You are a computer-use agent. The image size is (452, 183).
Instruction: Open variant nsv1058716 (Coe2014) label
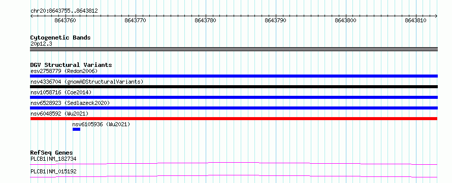point(61,92)
